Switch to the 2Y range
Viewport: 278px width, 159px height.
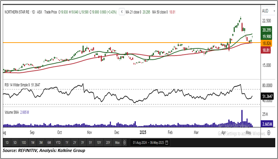coord(75,143)
